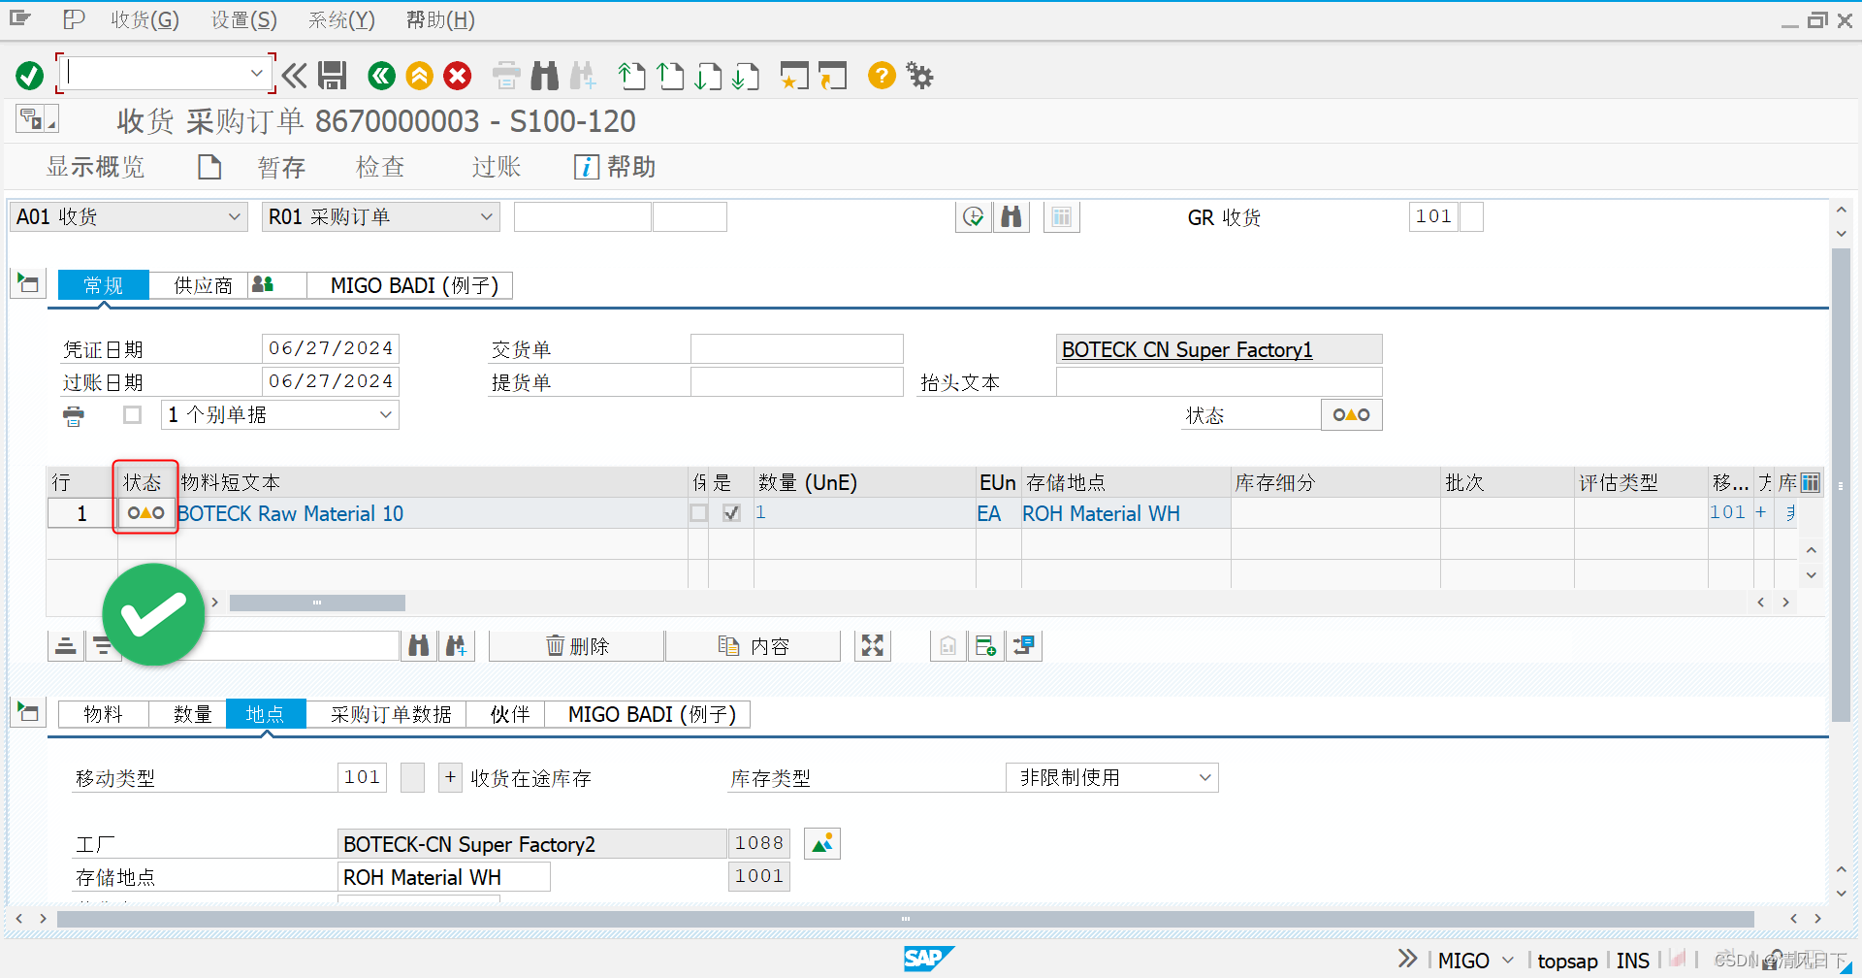The image size is (1862, 978).
Task: Click the header status traffic light button
Action: tap(1351, 415)
